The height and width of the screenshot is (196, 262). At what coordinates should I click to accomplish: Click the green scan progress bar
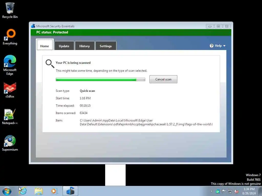point(100,80)
